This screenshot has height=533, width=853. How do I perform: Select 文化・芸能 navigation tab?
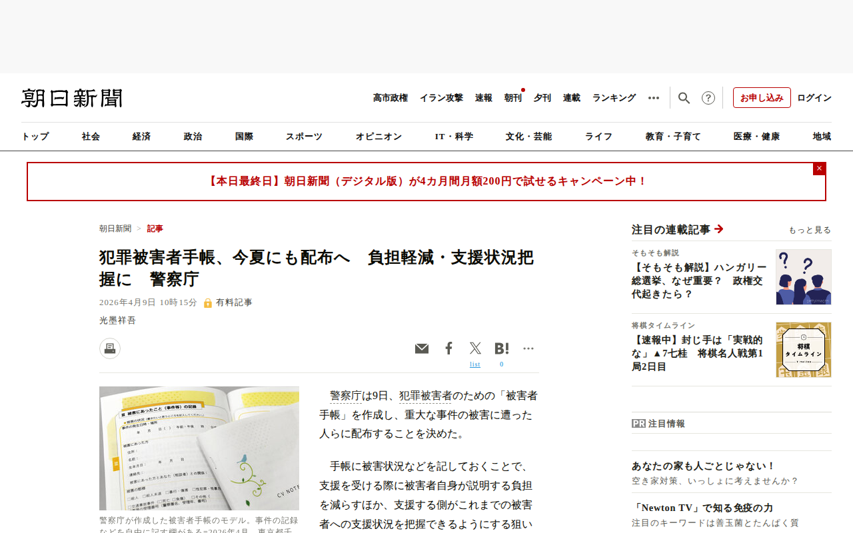(x=528, y=137)
